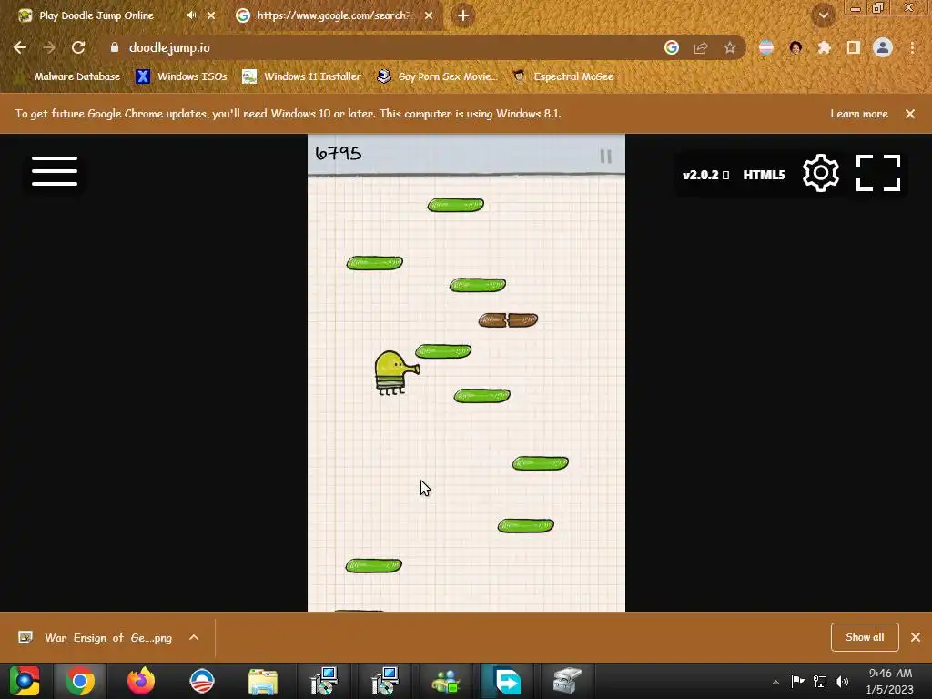
Task: Switch to the google.com/search tab
Action: click(x=333, y=15)
